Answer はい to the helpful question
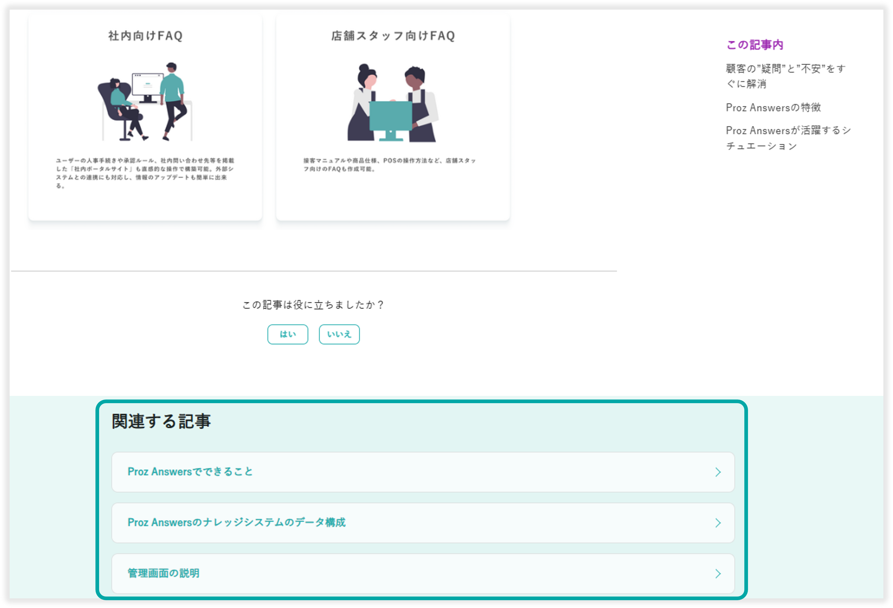 287,334
